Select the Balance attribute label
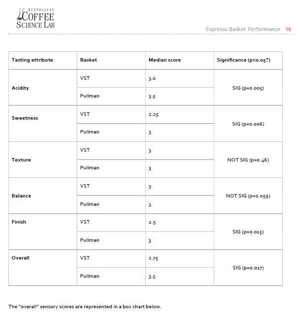The width and height of the screenshot is (300, 324). point(21,196)
